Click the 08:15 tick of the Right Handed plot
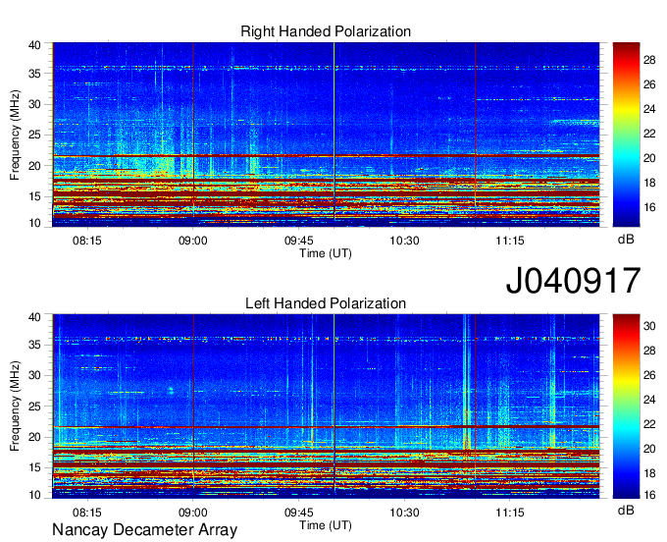 [x=87, y=241]
